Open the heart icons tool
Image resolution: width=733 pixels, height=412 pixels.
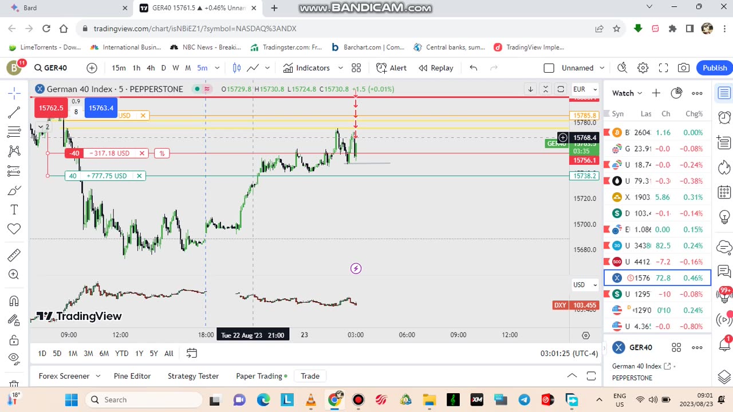coord(14,229)
